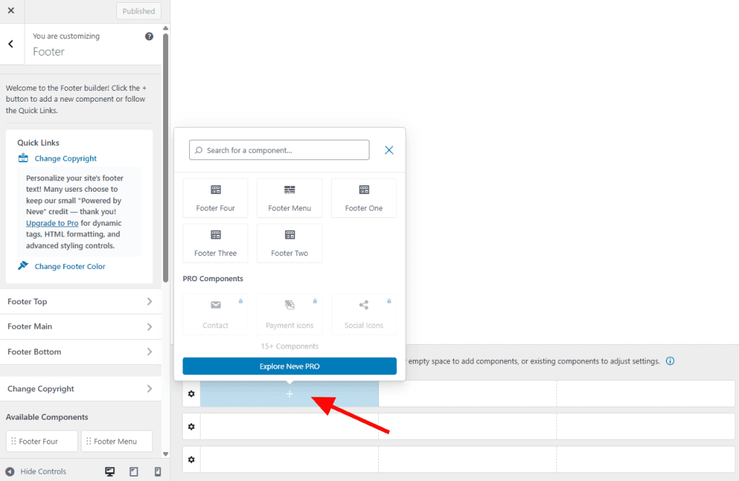Click the component search field
This screenshot has width=739, height=481.
click(279, 149)
